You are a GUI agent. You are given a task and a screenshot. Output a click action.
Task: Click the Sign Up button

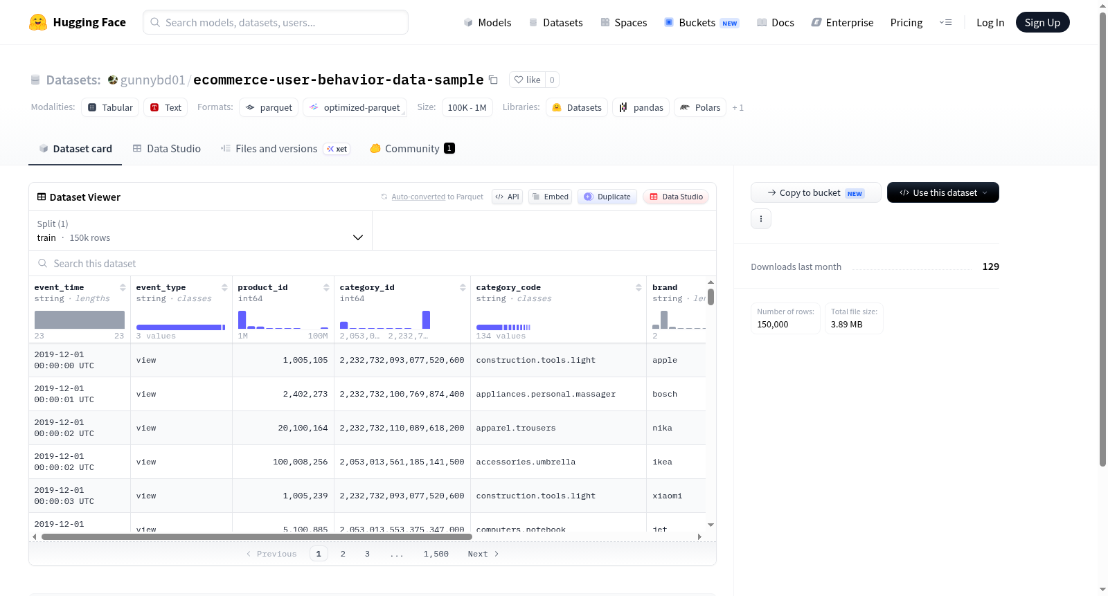pos(1042,22)
